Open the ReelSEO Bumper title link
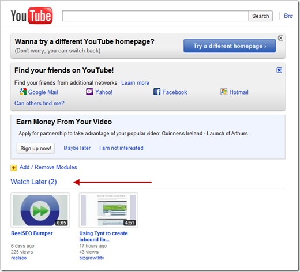Viewport: 300px width, 272px height. pyautogui.click(x=32, y=233)
